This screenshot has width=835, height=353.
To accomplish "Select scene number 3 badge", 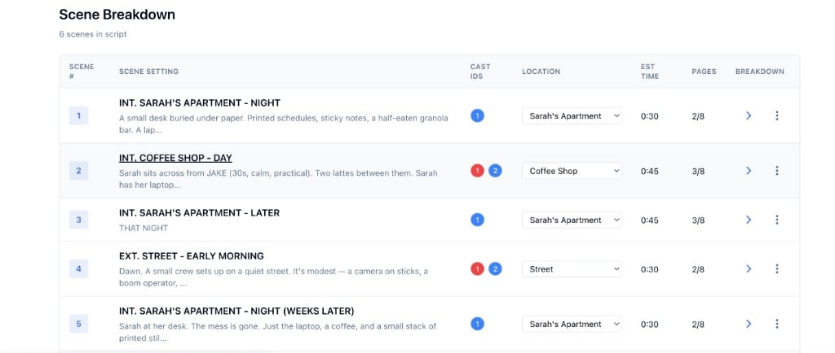I will [x=79, y=220].
